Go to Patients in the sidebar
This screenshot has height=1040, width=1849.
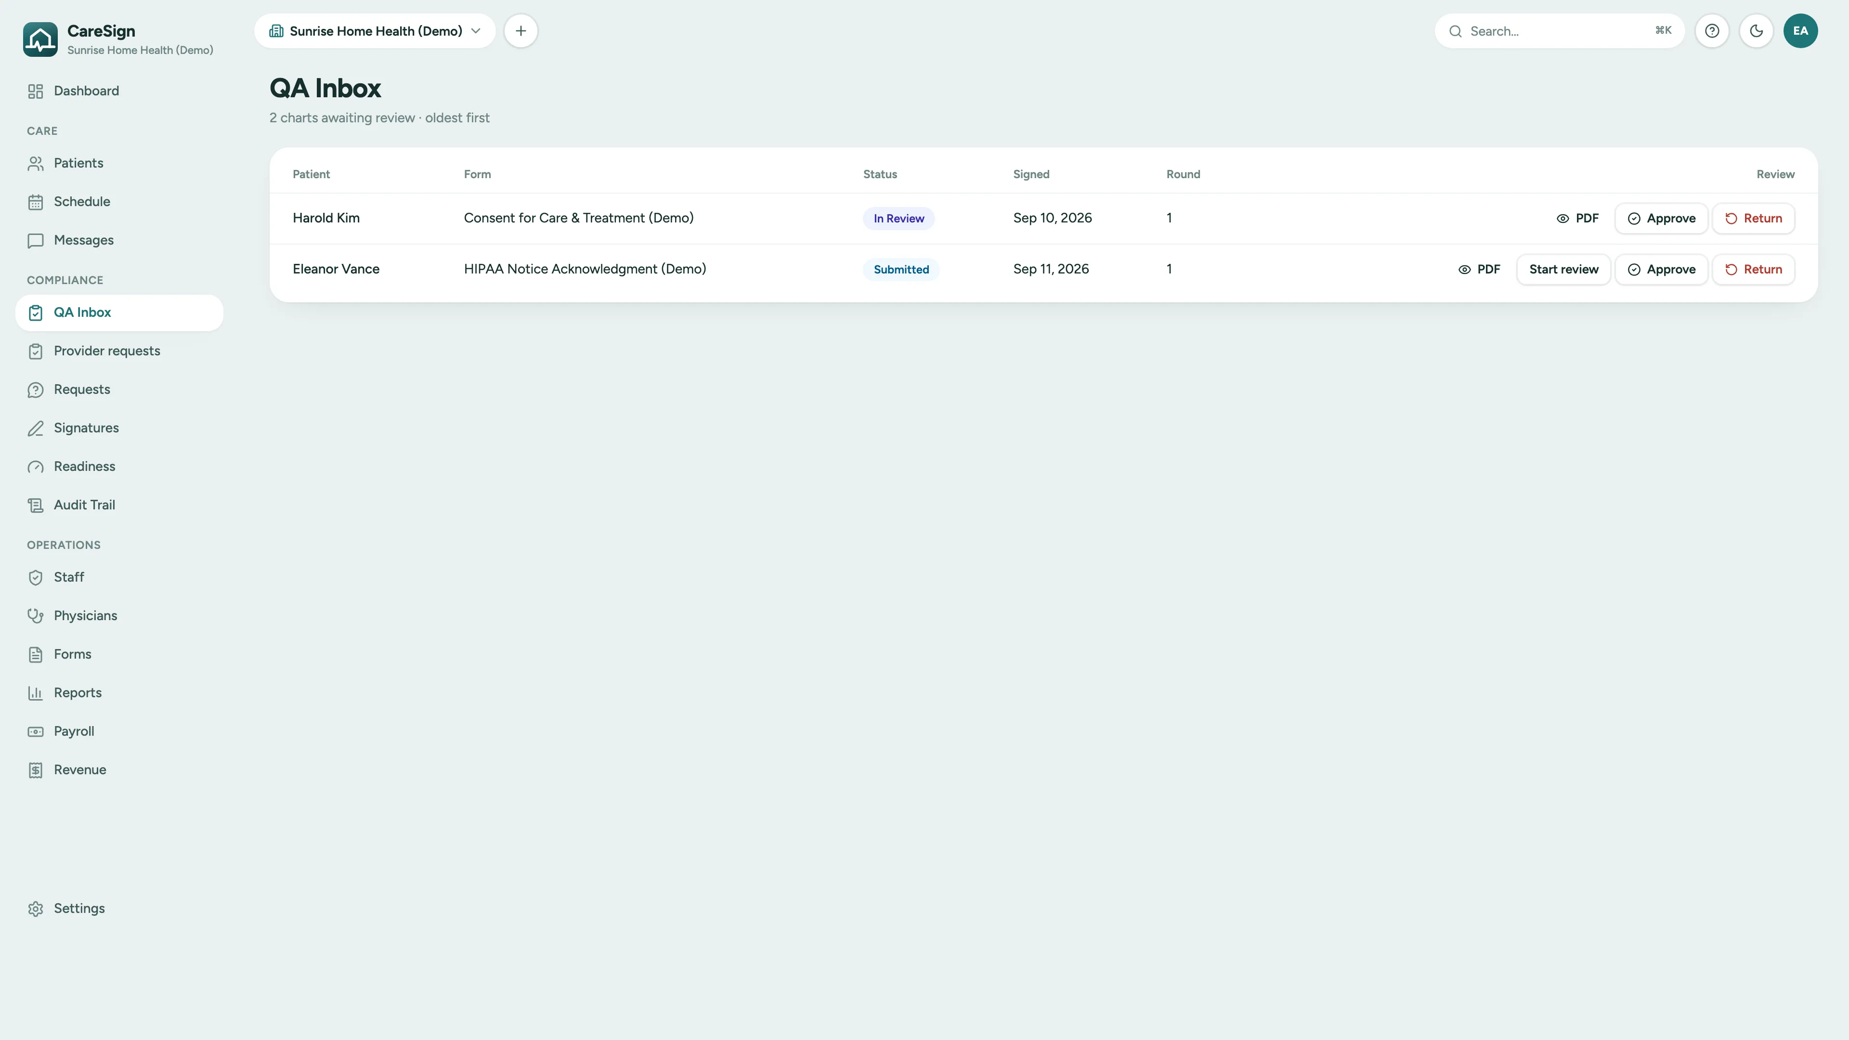[x=119, y=163]
